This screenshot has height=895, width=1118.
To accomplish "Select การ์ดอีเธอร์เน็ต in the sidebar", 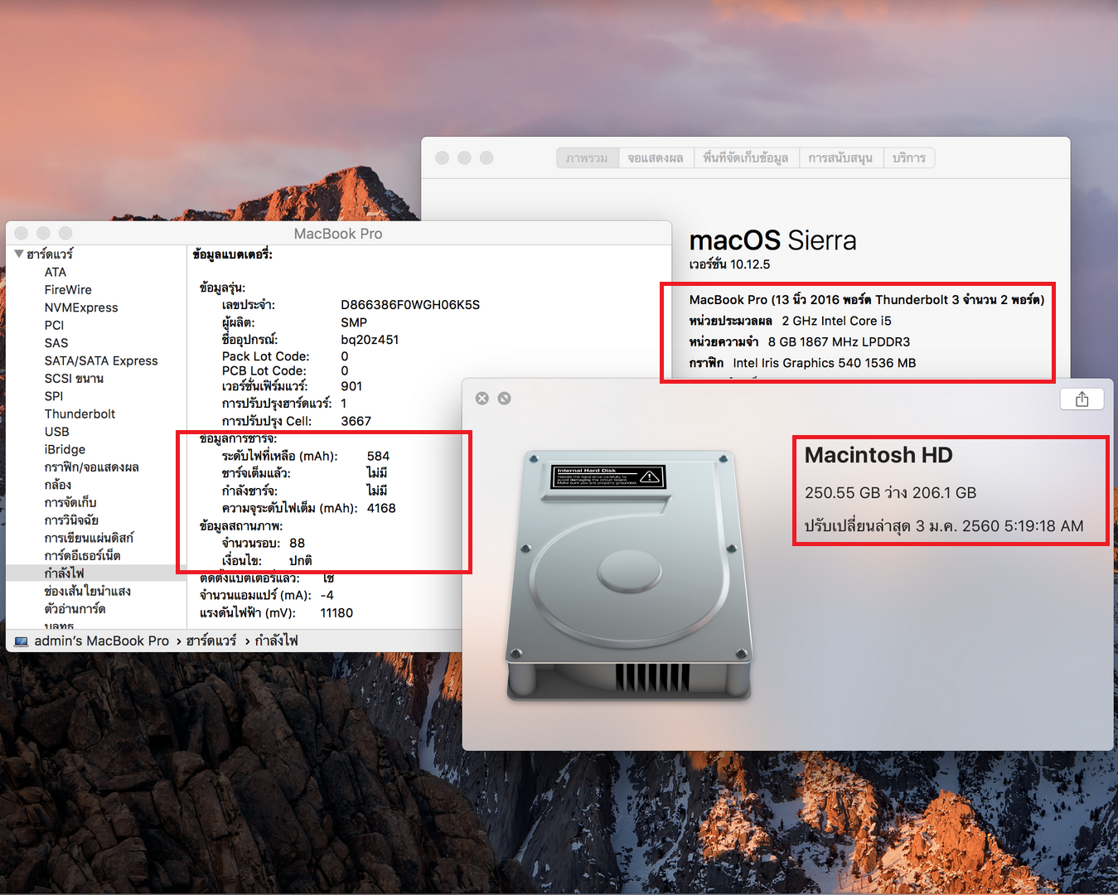I will click(82, 555).
